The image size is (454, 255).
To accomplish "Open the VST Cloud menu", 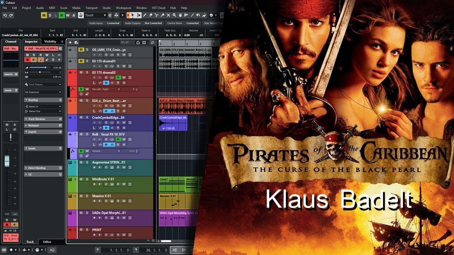I will 159,8.
